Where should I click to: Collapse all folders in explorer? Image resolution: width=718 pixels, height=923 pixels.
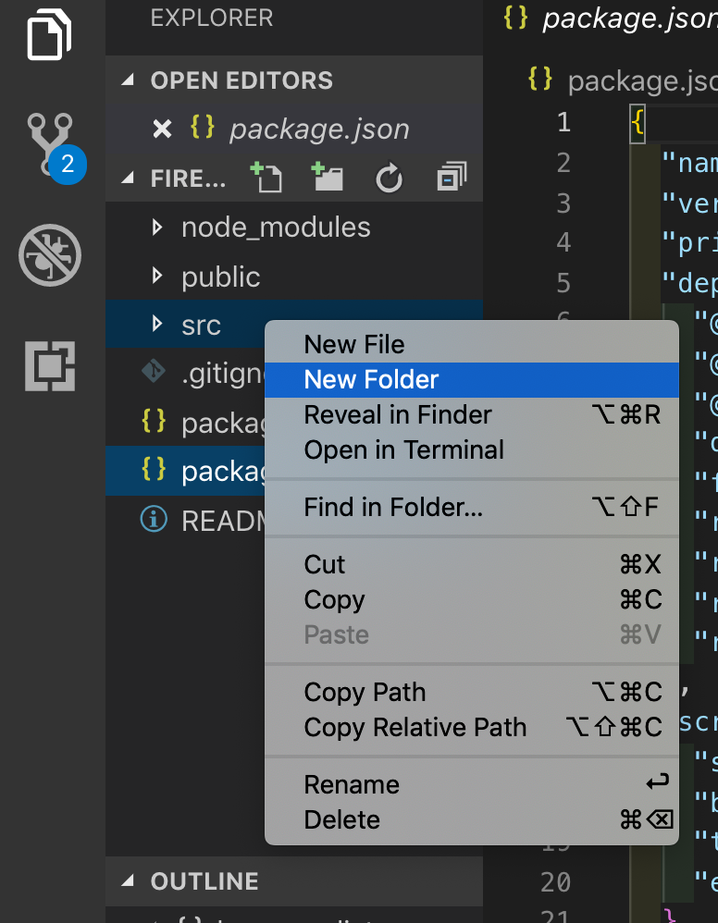coord(452,178)
